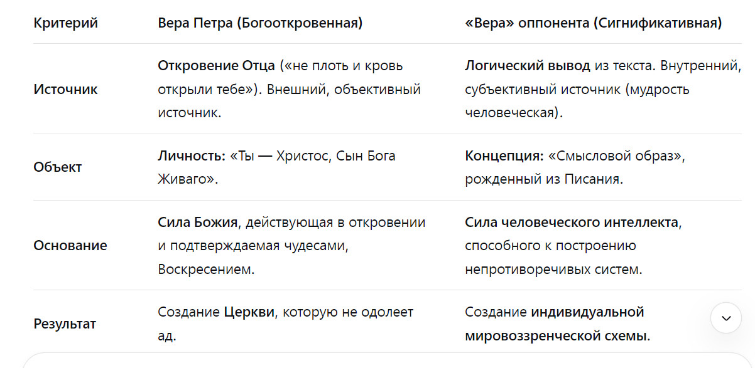Select the "Основание" row label
755x368 pixels.
tap(70, 245)
